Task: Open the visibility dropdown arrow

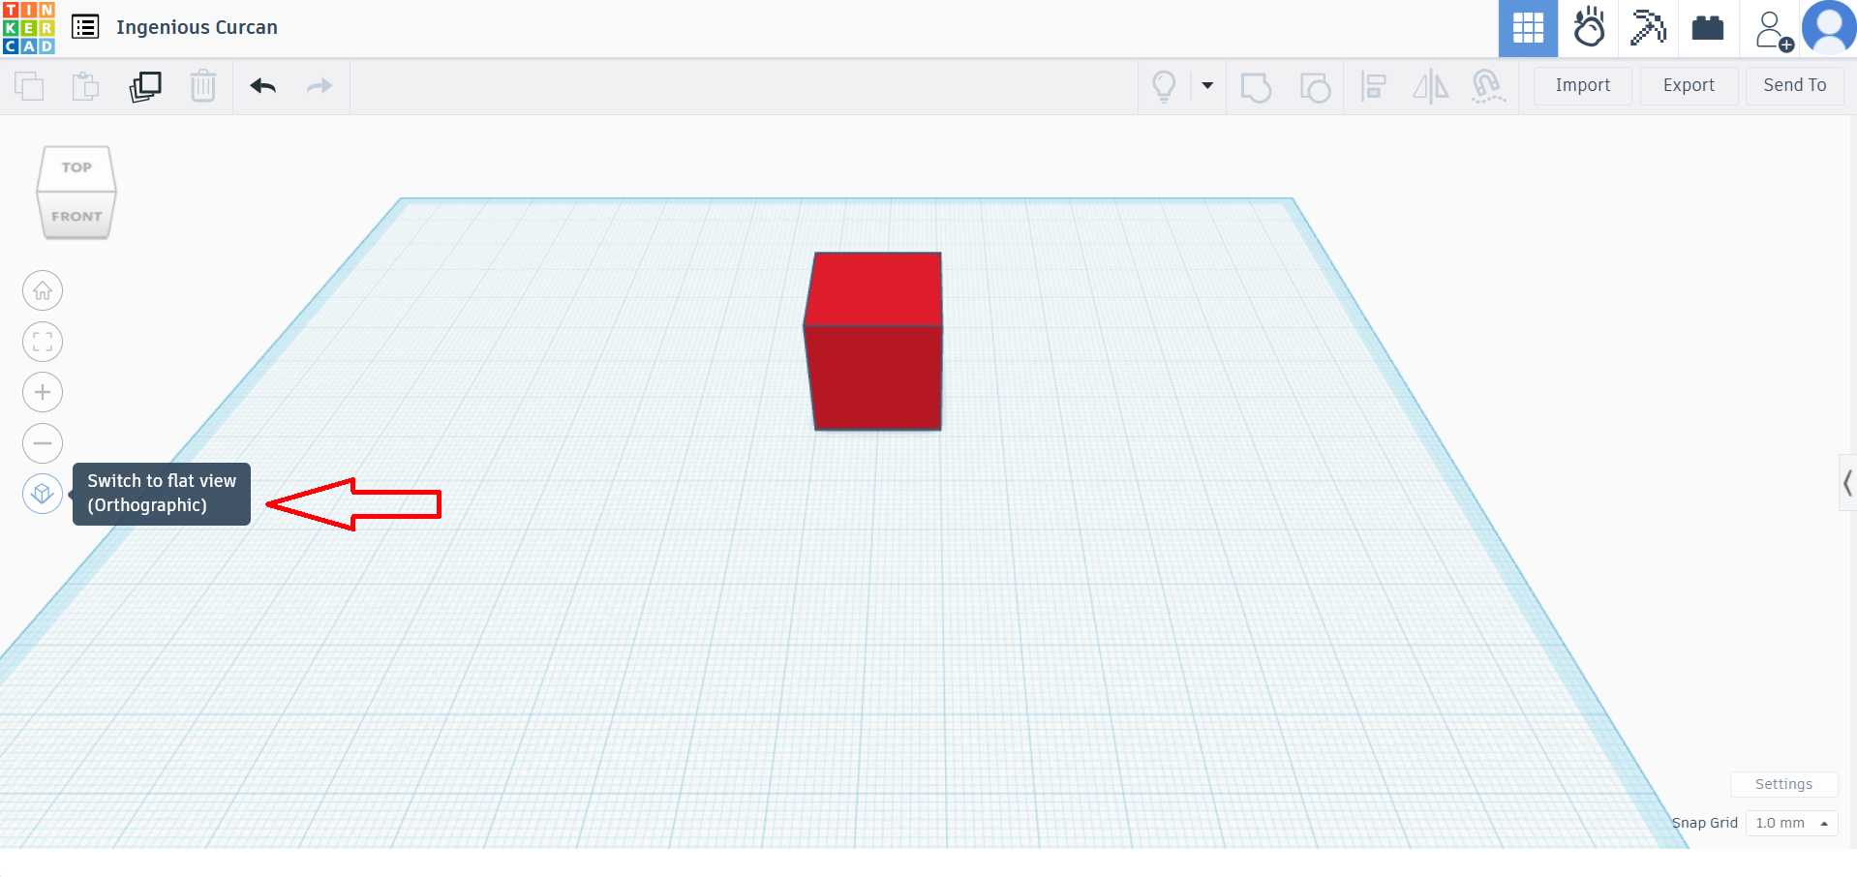Action: pyautogui.click(x=1207, y=85)
